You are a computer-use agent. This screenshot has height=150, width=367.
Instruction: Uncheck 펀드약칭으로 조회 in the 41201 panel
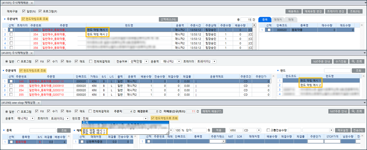pos(21,70)
